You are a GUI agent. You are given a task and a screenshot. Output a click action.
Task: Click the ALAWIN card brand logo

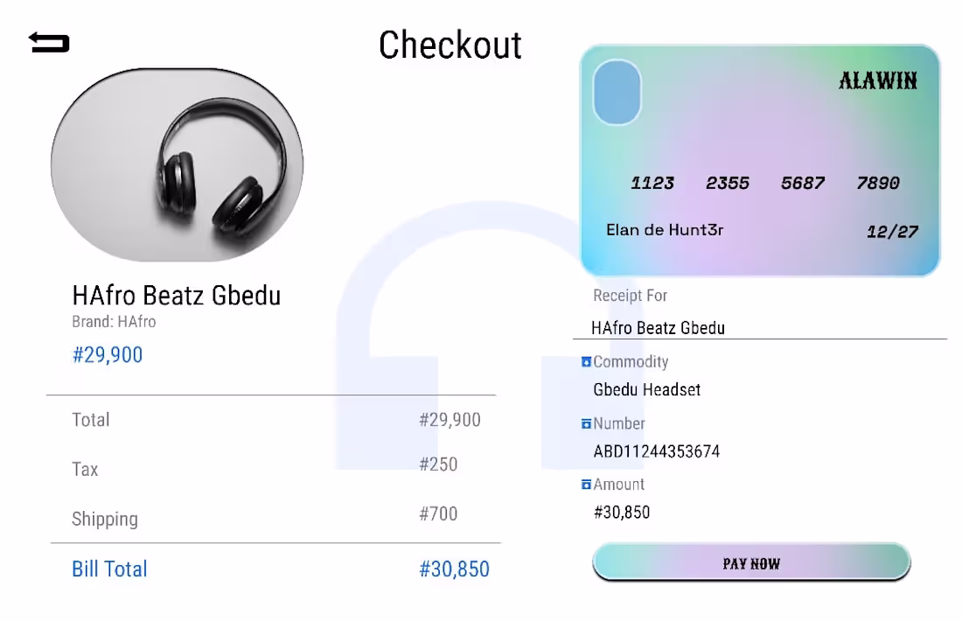click(x=877, y=81)
